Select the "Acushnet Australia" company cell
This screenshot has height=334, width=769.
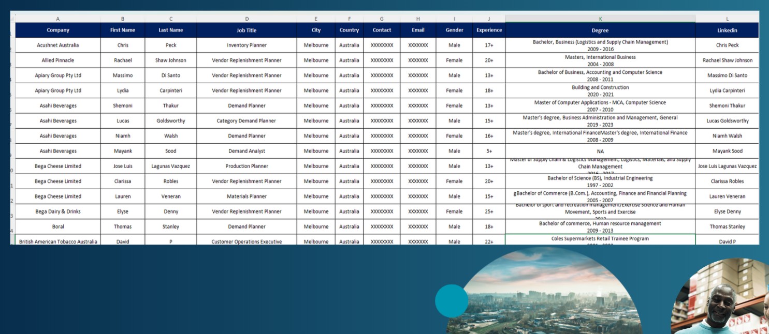[57, 45]
